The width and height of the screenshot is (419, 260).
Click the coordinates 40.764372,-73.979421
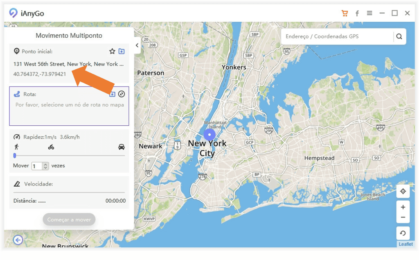coord(40,74)
